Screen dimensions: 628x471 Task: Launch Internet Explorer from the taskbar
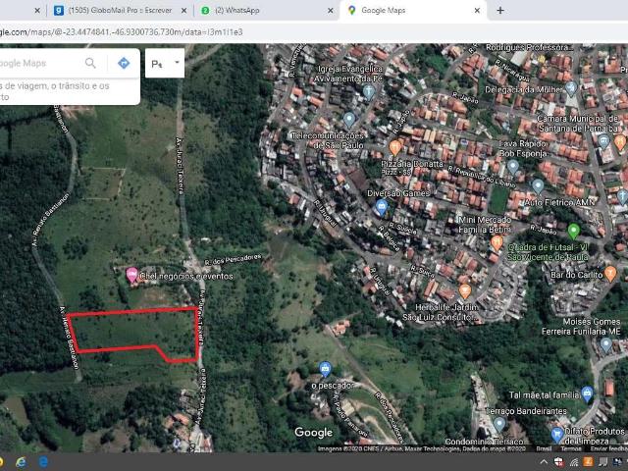tap(21, 462)
